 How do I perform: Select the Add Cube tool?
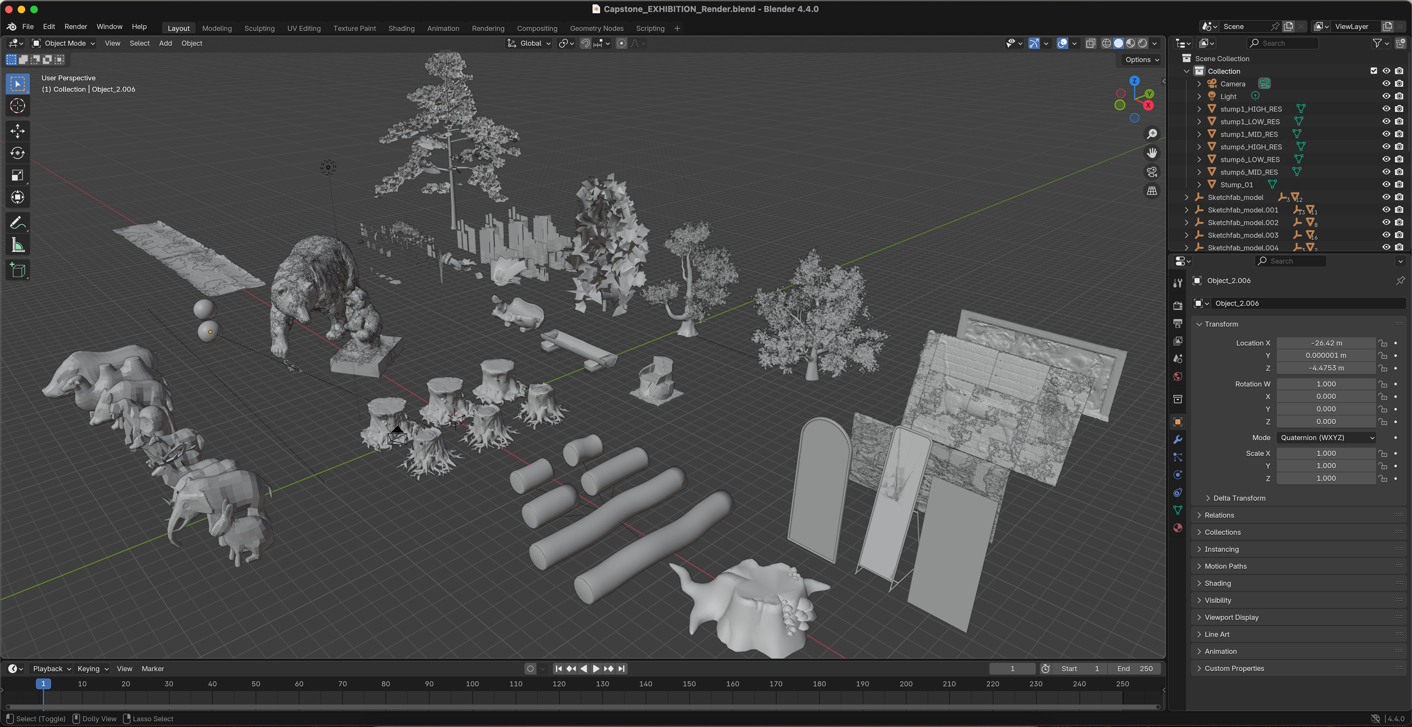[x=18, y=270]
